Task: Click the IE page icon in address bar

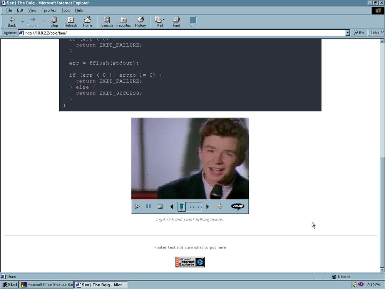Action: pyautogui.click(x=21, y=33)
